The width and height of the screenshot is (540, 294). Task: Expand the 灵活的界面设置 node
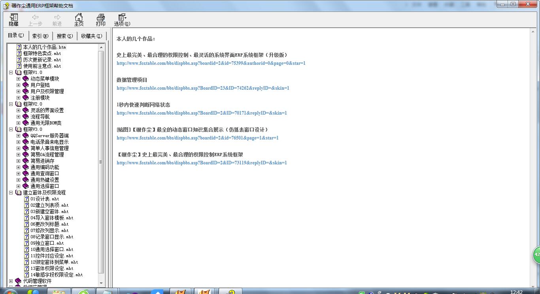coord(18,110)
